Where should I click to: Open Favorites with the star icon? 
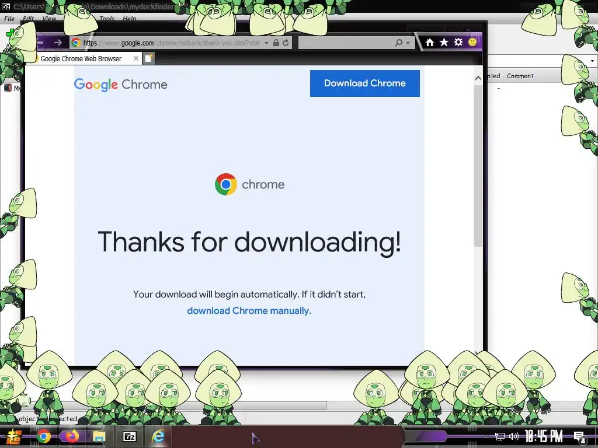[444, 42]
